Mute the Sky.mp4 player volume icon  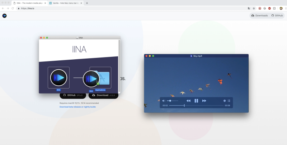[164, 101]
